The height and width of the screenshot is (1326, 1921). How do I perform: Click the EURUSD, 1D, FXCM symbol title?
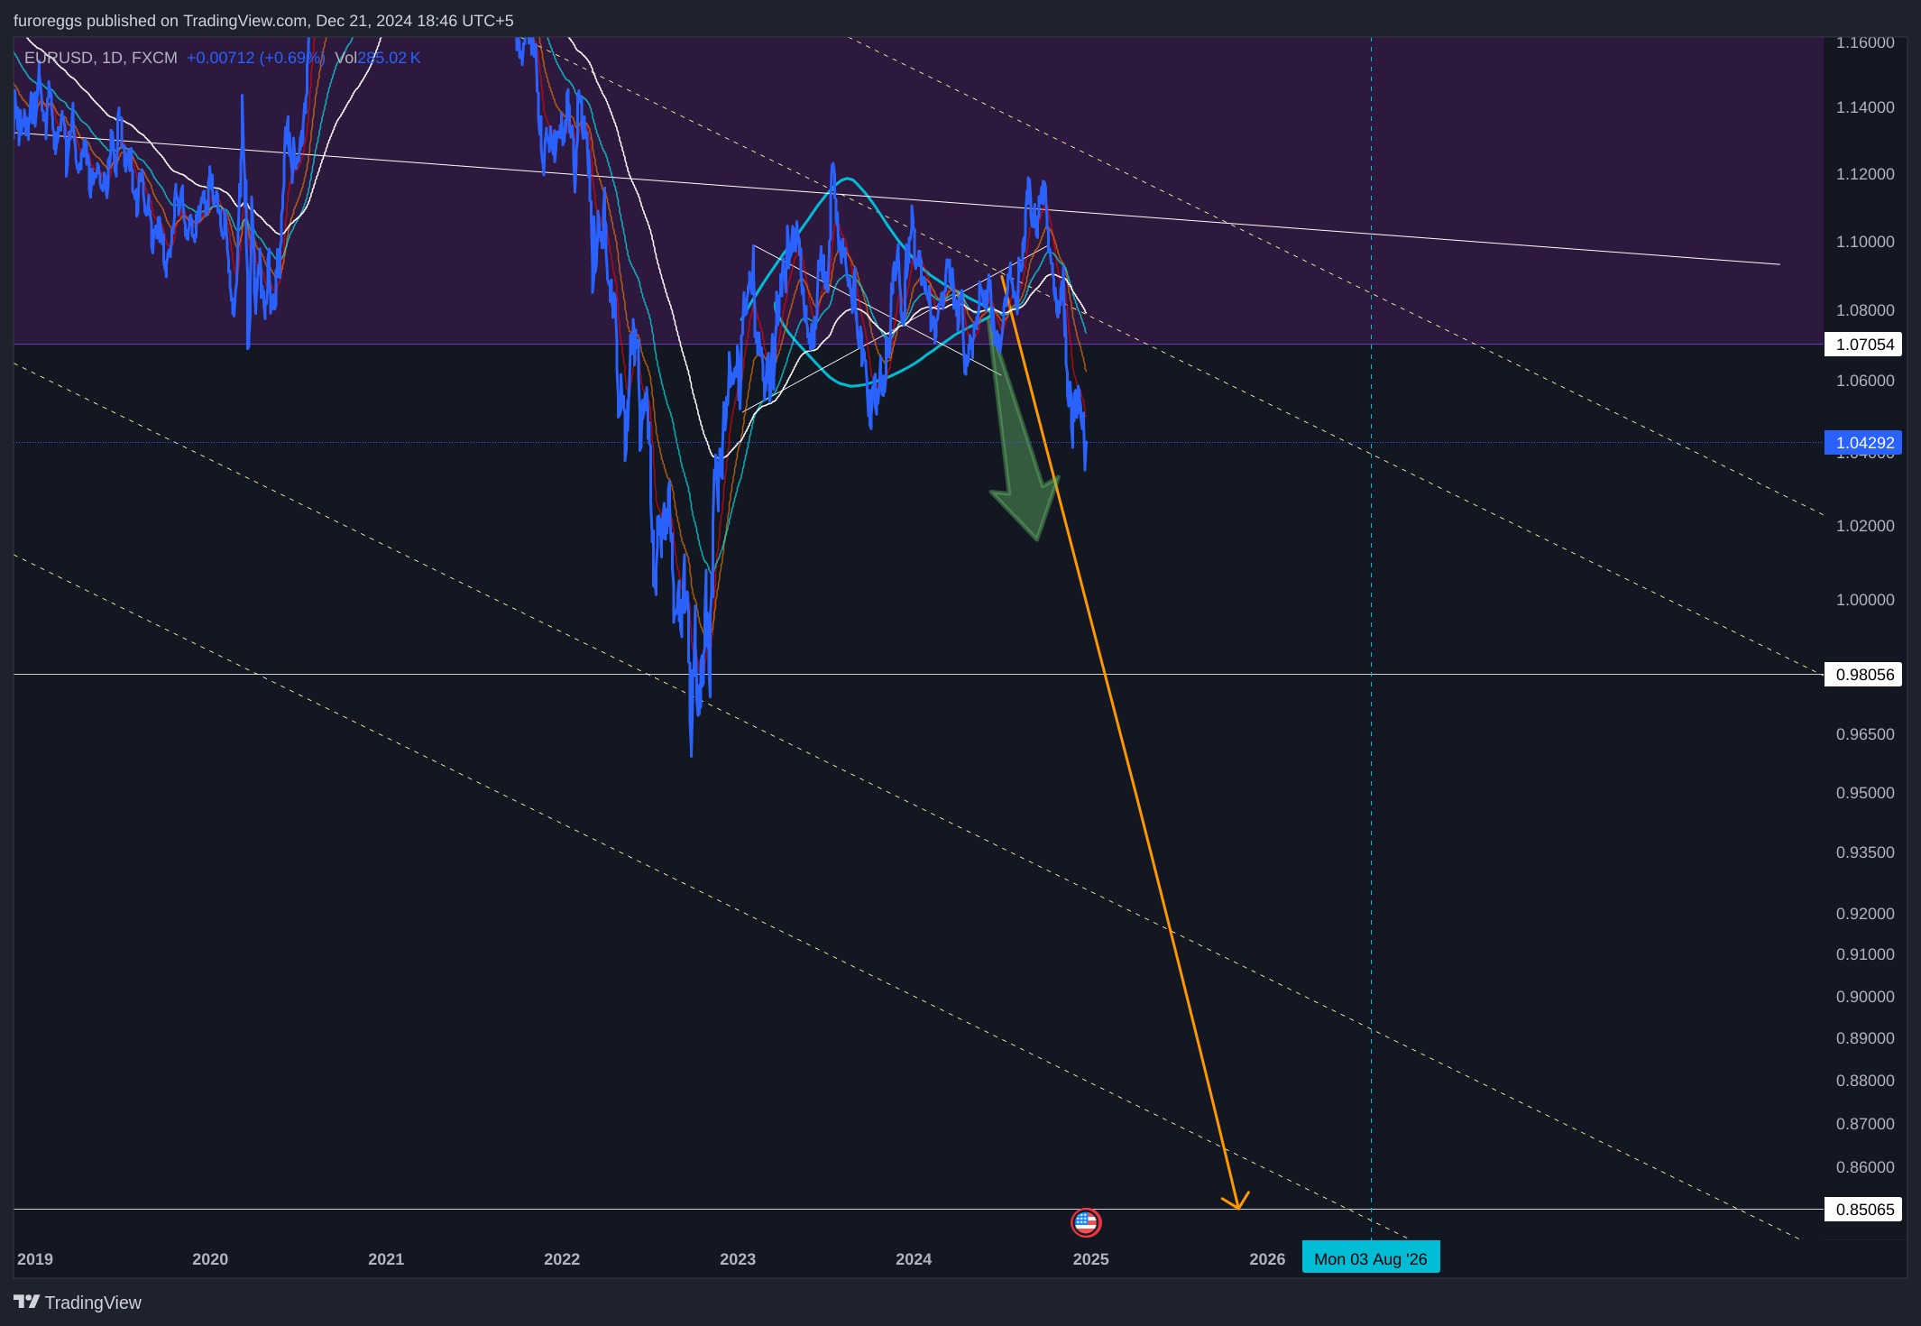pyautogui.click(x=101, y=58)
